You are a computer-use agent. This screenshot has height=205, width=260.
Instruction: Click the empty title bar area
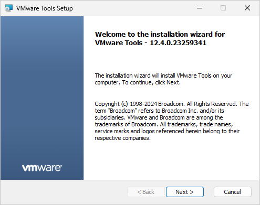[133, 8]
